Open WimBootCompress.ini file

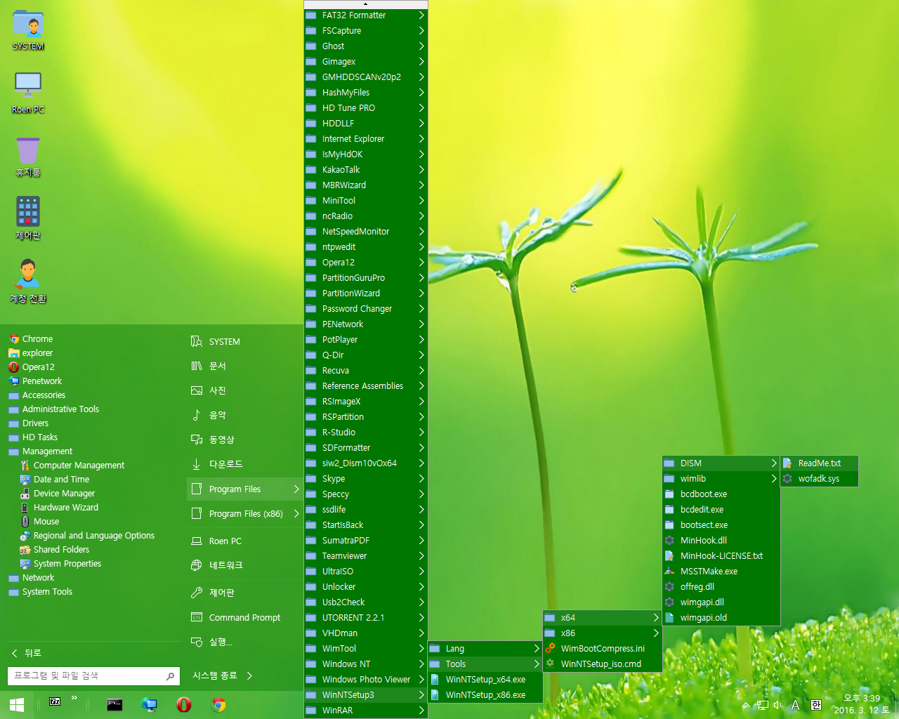[x=602, y=649]
